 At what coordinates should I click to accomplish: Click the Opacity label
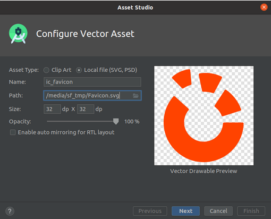20,122
